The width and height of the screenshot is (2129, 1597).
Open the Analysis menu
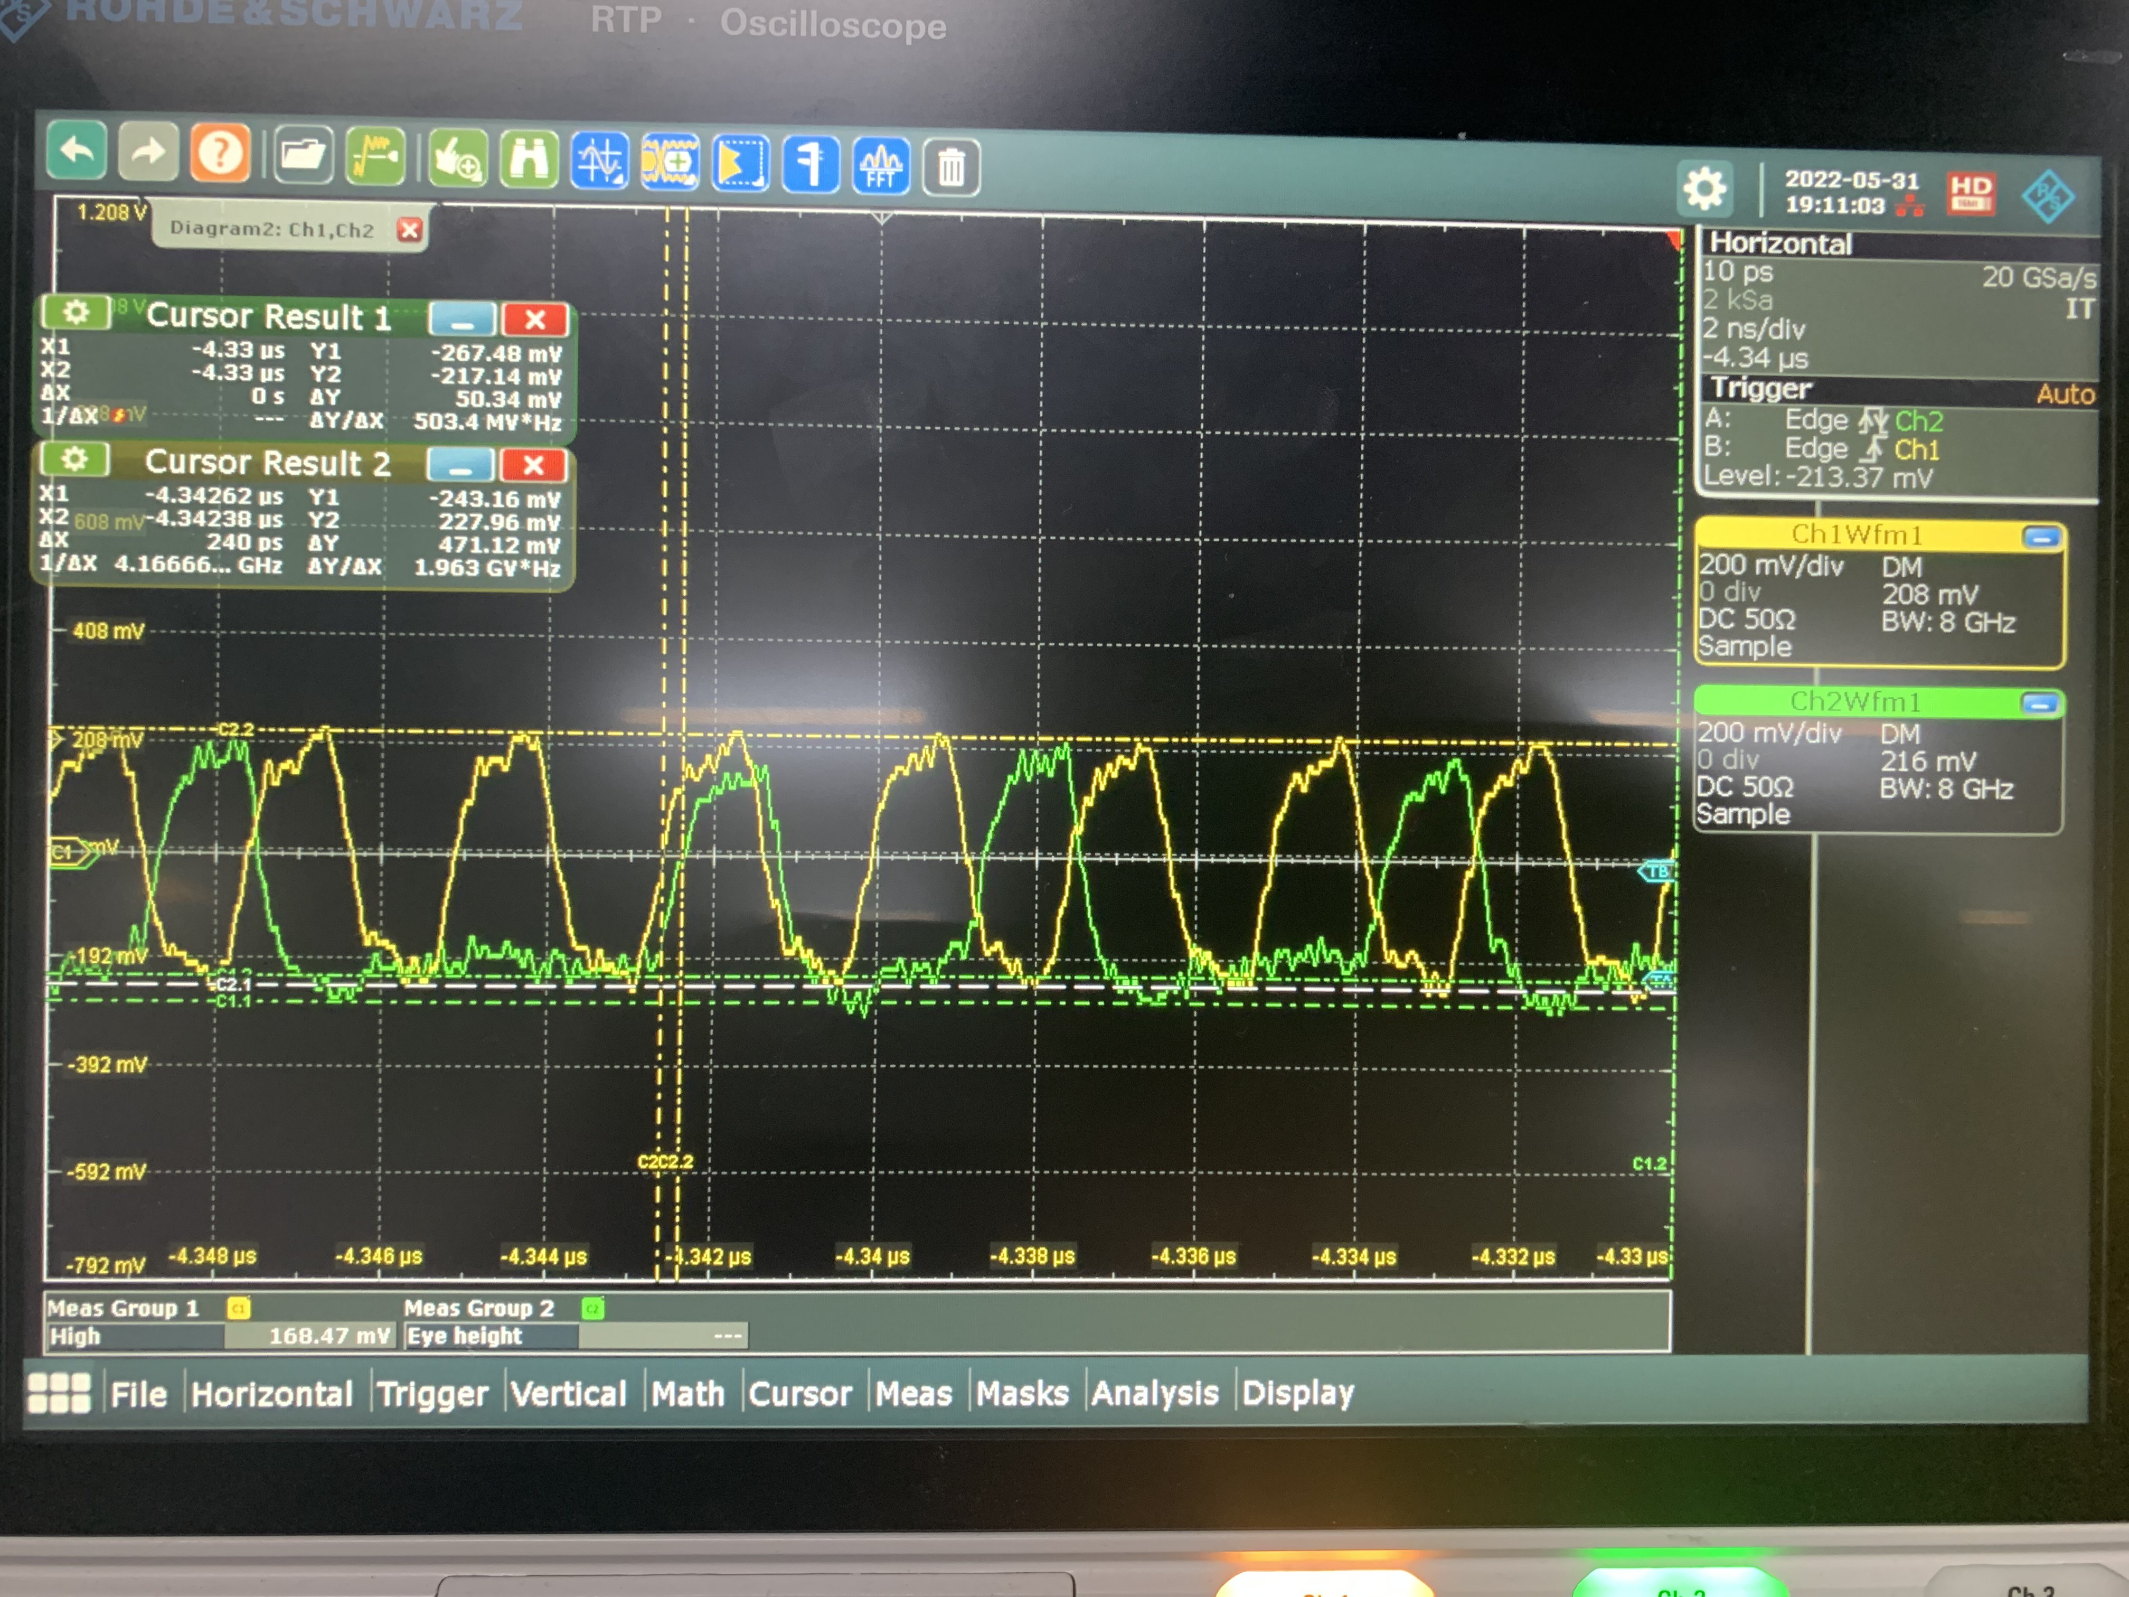click(x=1155, y=1392)
